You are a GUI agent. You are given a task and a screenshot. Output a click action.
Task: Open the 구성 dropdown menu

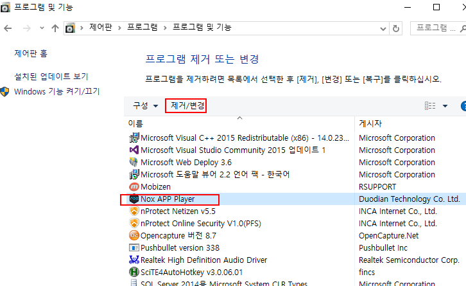(x=145, y=105)
